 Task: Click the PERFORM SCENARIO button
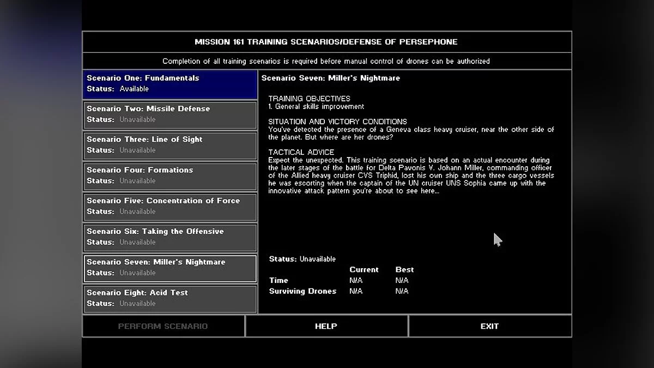tap(163, 326)
